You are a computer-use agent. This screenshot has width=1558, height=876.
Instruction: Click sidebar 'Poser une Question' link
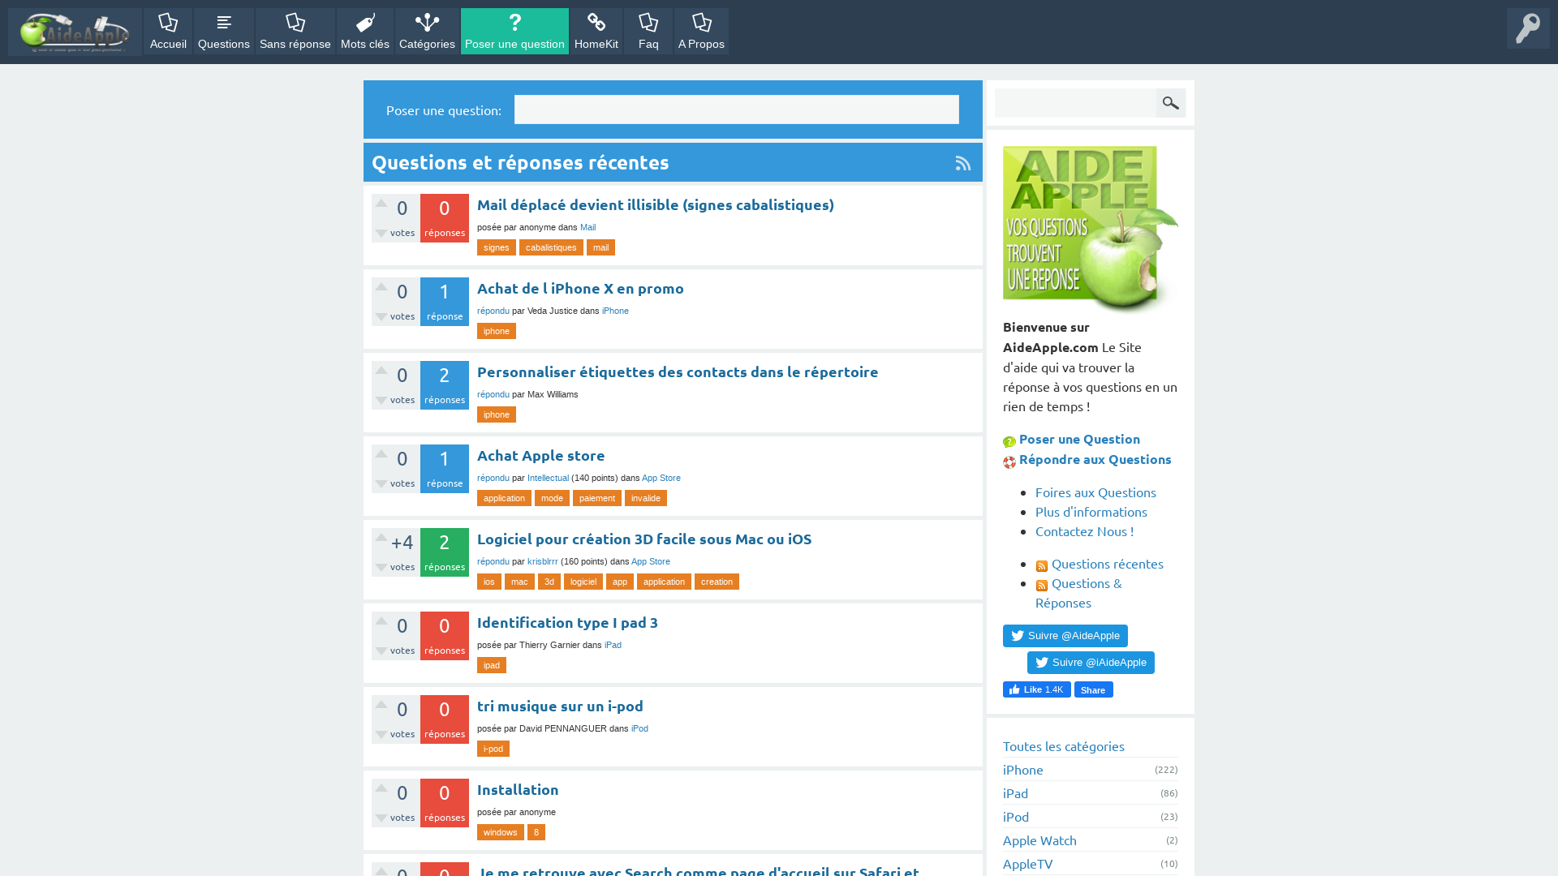(x=1079, y=439)
